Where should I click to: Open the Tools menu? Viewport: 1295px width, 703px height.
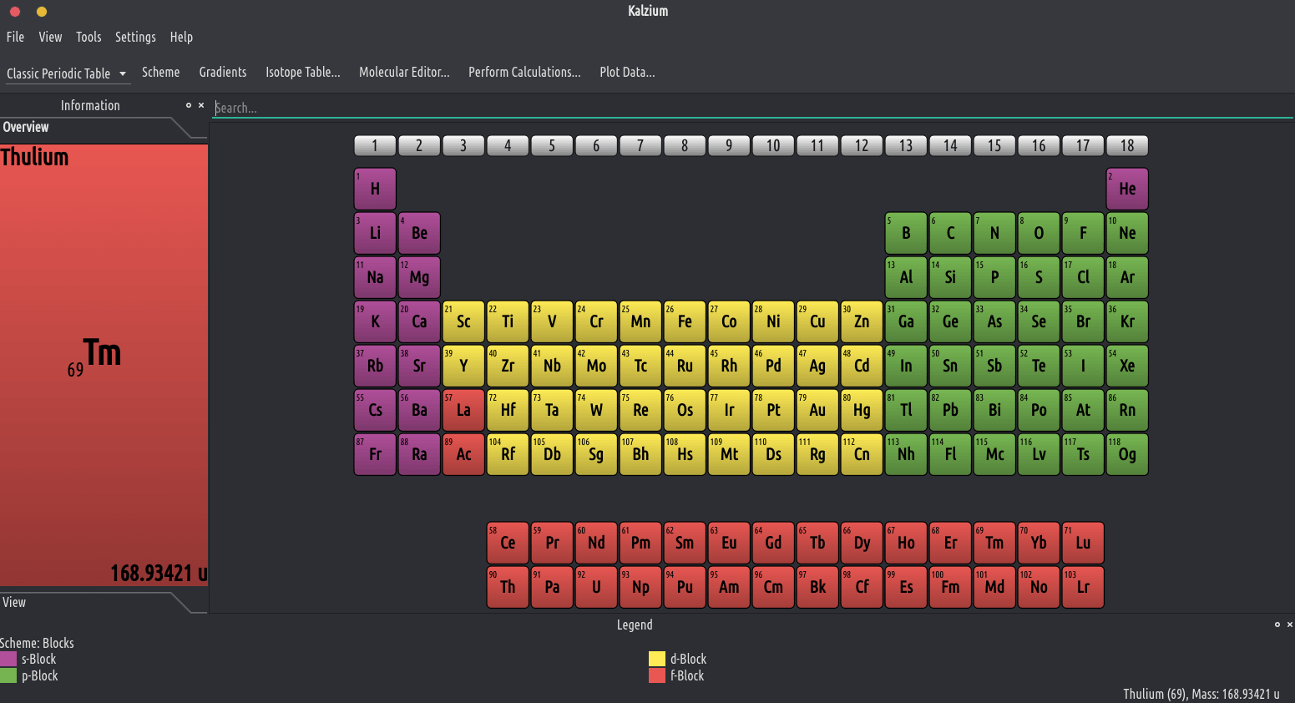point(89,37)
